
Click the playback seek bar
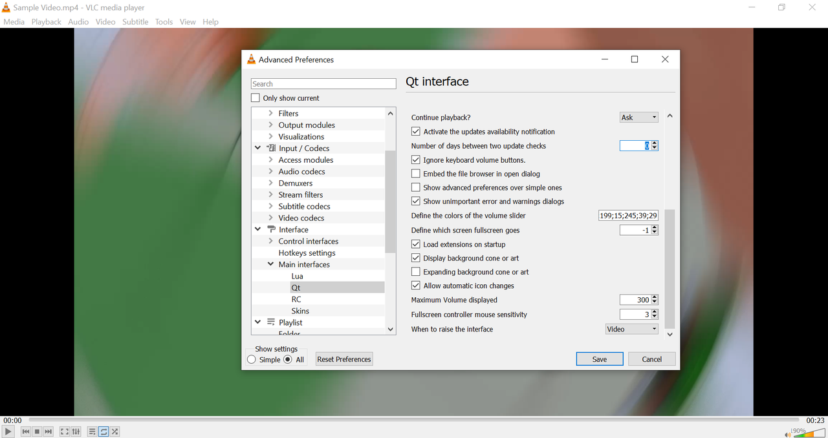[x=414, y=420]
